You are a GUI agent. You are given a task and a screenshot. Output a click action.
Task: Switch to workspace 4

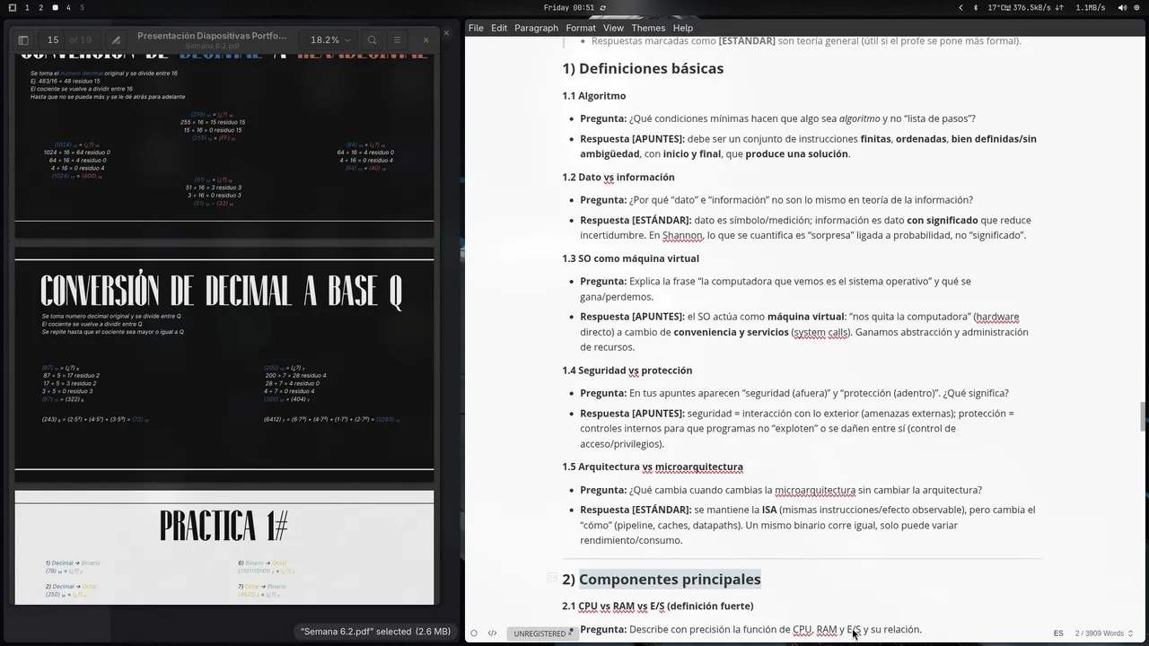(68, 7)
